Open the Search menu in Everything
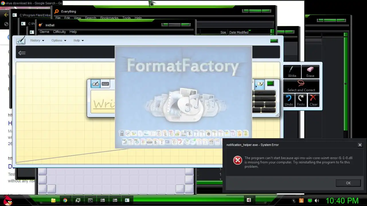The height and width of the screenshot is (206, 367). [x=91, y=18]
